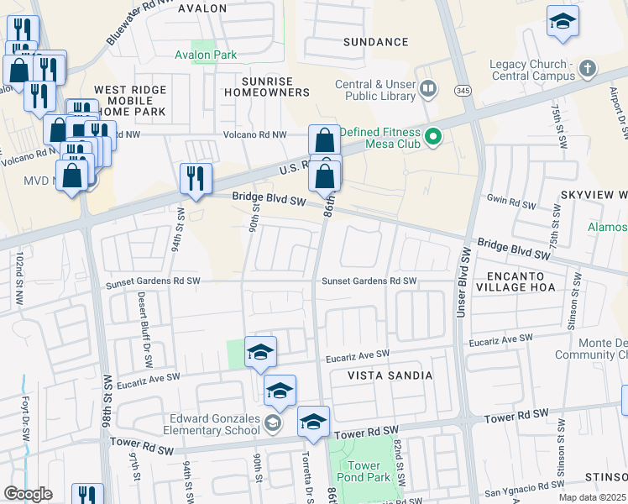Click the school marker in the top-right corner

point(563,21)
